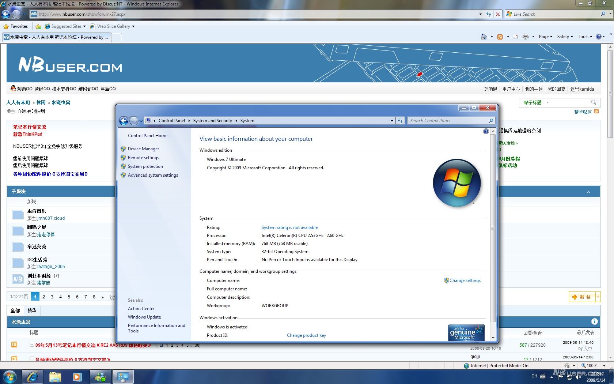Open the Safety menu dropdown
614x384 pixels.
pos(565,37)
